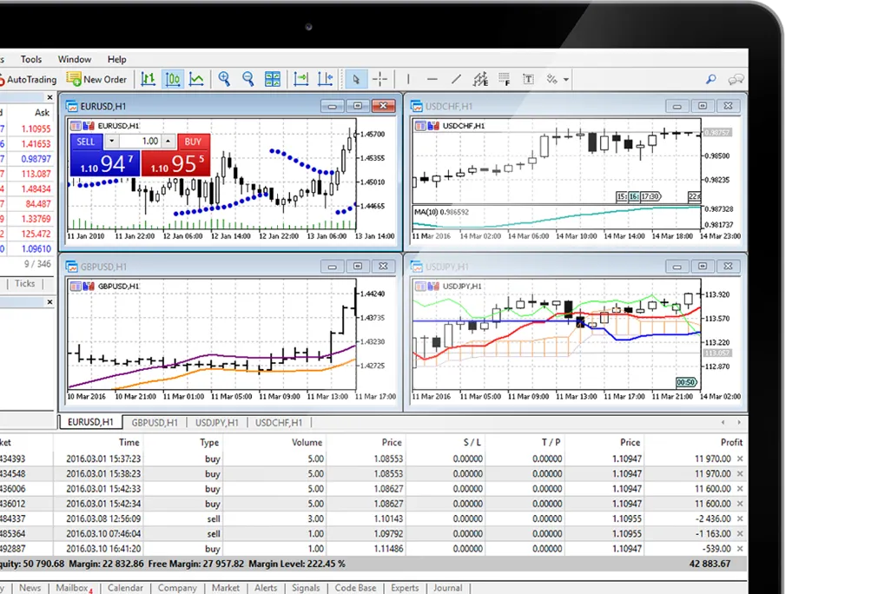Toggle Auto Scroll to latest bar
This screenshot has width=891, height=594.
coord(301,80)
